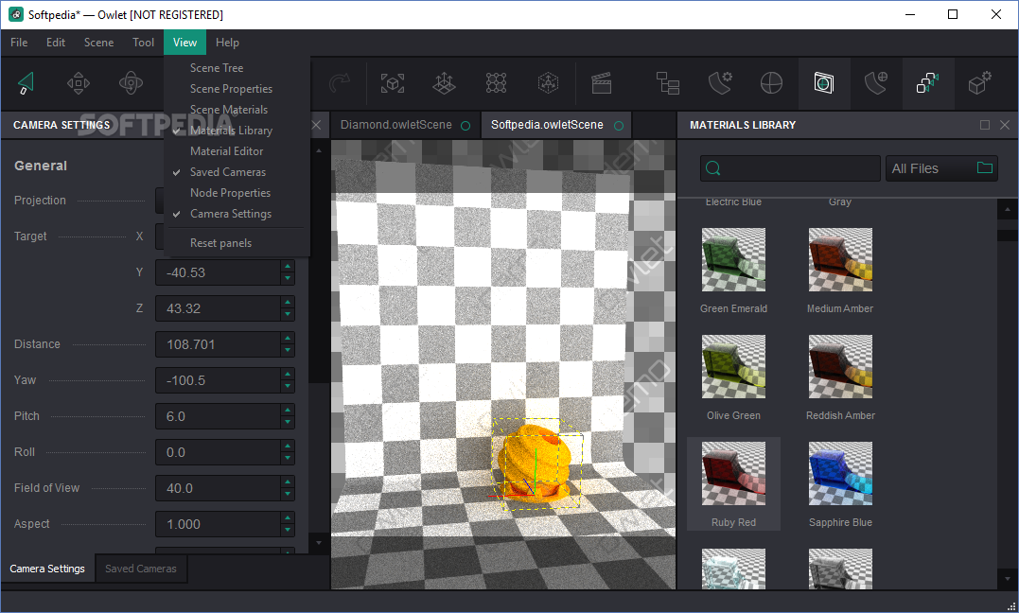Screen dimensions: 1019x613
Task: Increase the Pitch value stepper
Action: click(x=288, y=410)
